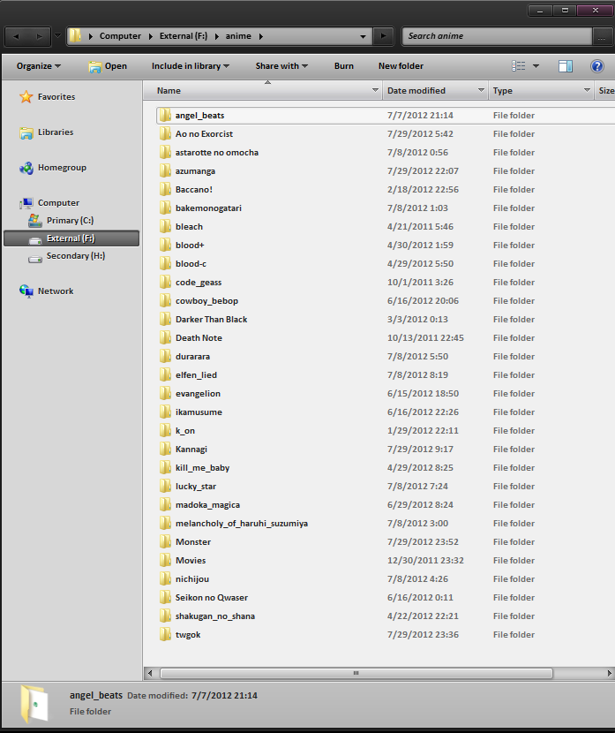Toggle the preview pane icon
The image size is (615, 733).
click(566, 66)
